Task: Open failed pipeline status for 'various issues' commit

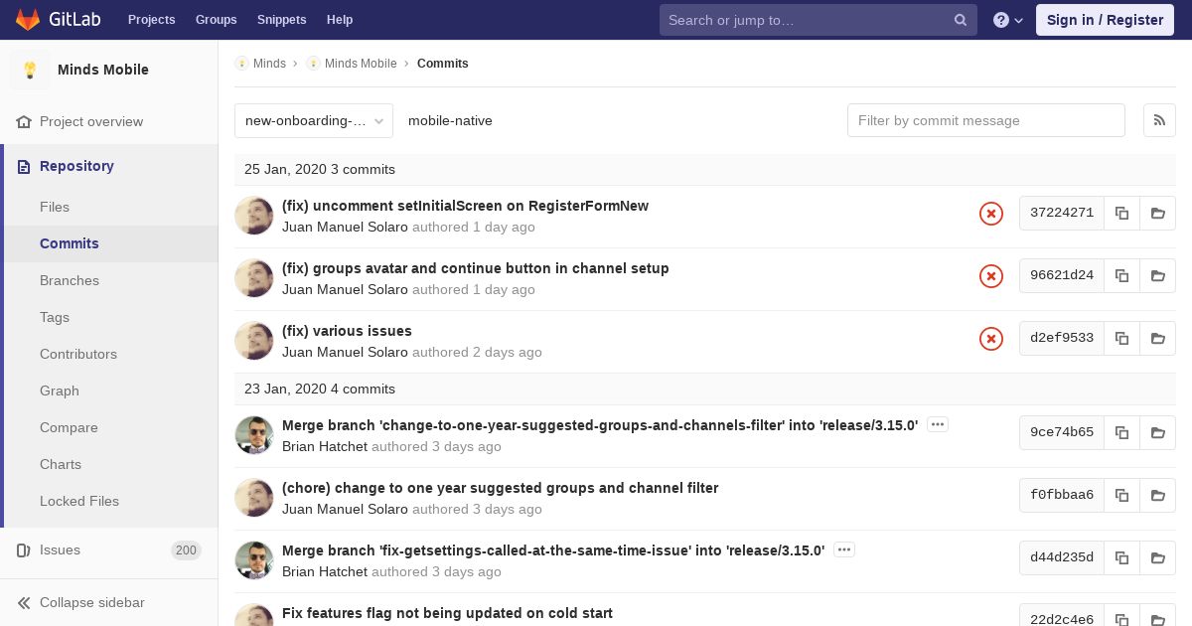Action: 991,339
